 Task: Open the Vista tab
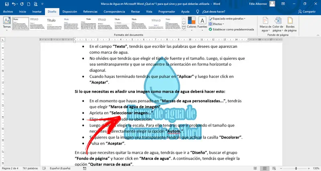click(x=149, y=12)
